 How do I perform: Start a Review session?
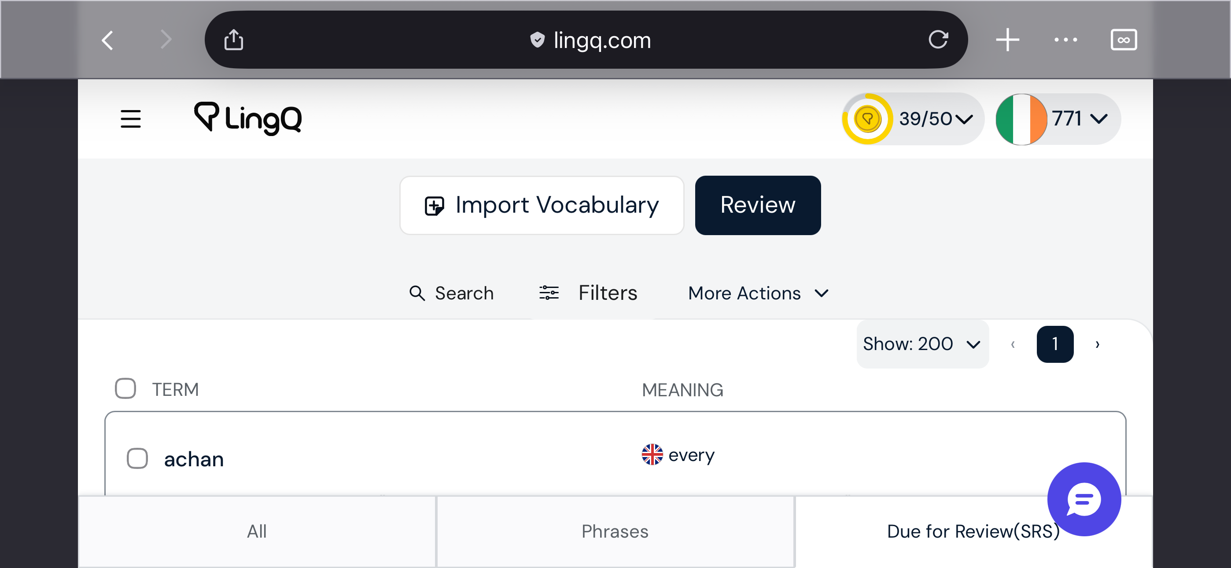pos(757,205)
